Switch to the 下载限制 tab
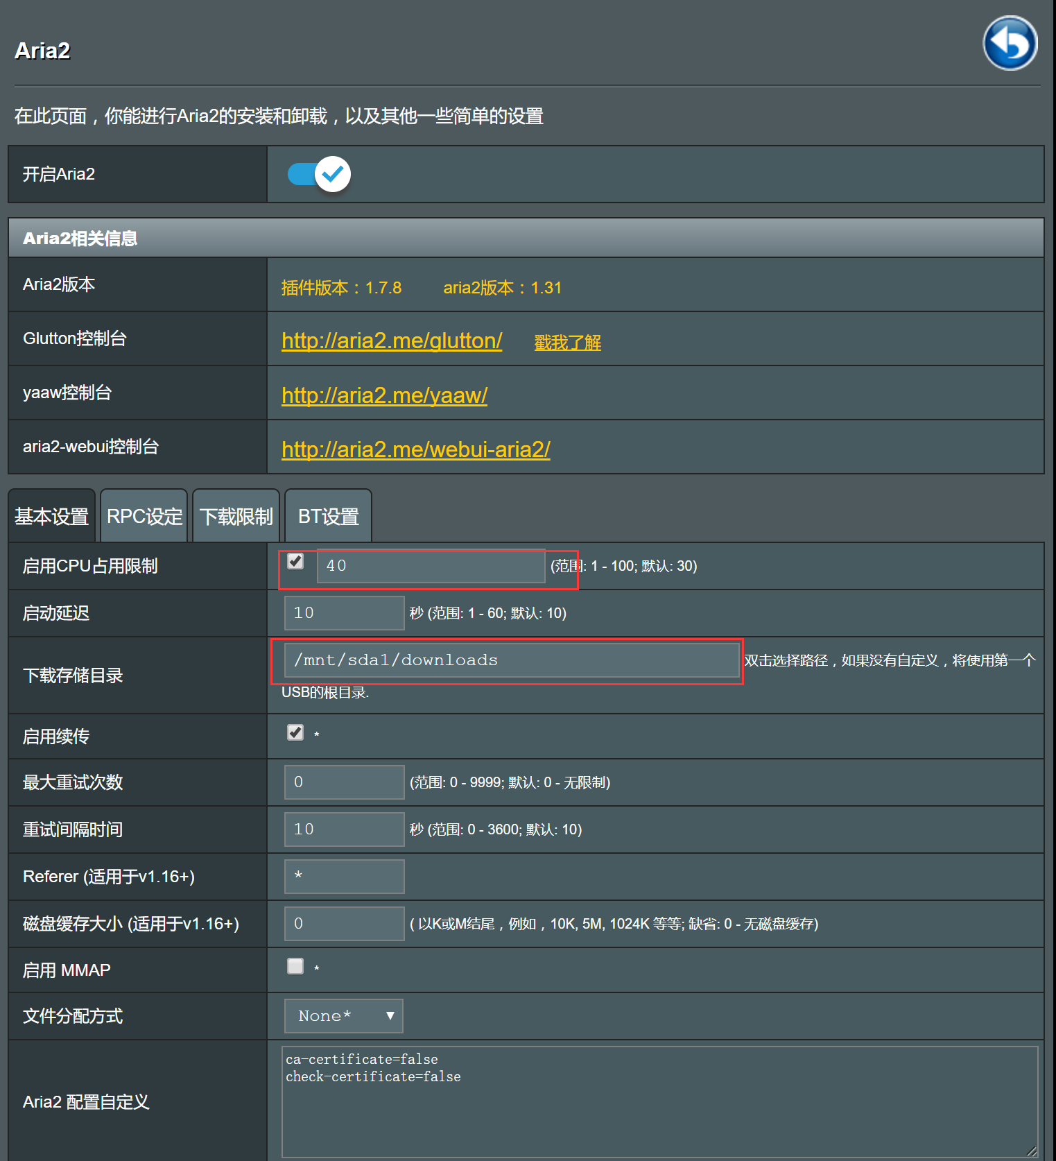 pyautogui.click(x=236, y=517)
